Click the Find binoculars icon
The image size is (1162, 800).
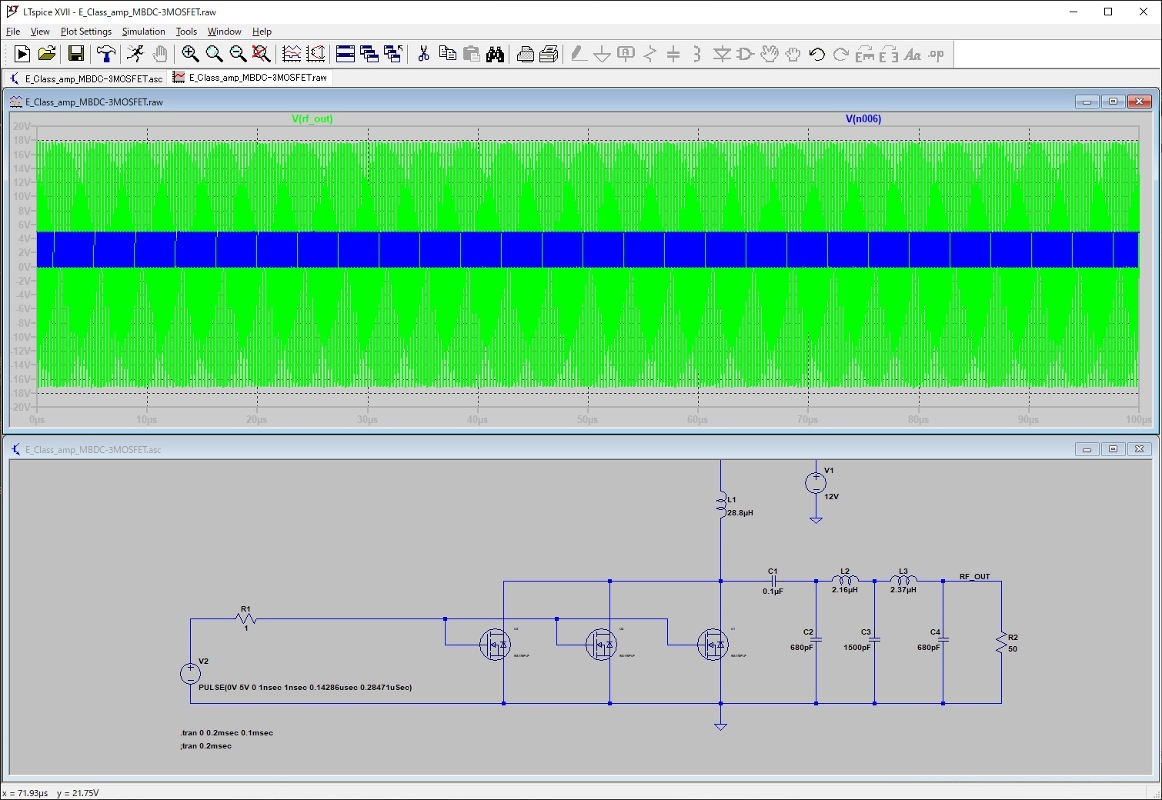(496, 54)
